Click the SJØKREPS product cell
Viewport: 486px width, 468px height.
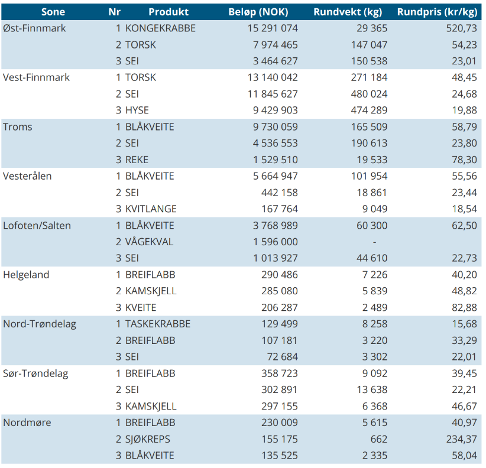tap(148, 439)
